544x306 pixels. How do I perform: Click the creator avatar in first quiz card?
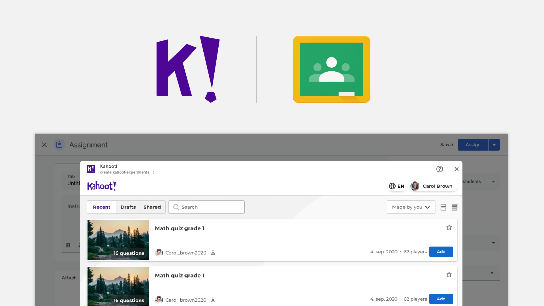click(159, 252)
